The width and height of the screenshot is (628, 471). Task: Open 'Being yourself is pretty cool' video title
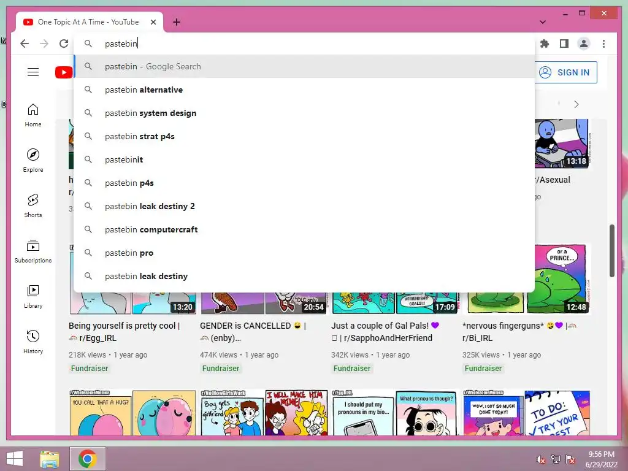click(x=124, y=332)
